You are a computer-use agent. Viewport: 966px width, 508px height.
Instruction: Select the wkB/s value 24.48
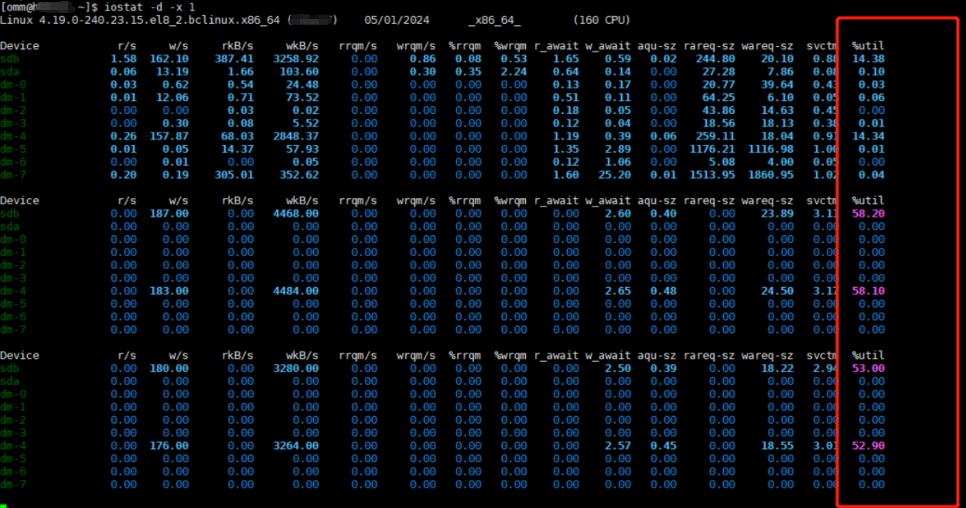click(302, 84)
